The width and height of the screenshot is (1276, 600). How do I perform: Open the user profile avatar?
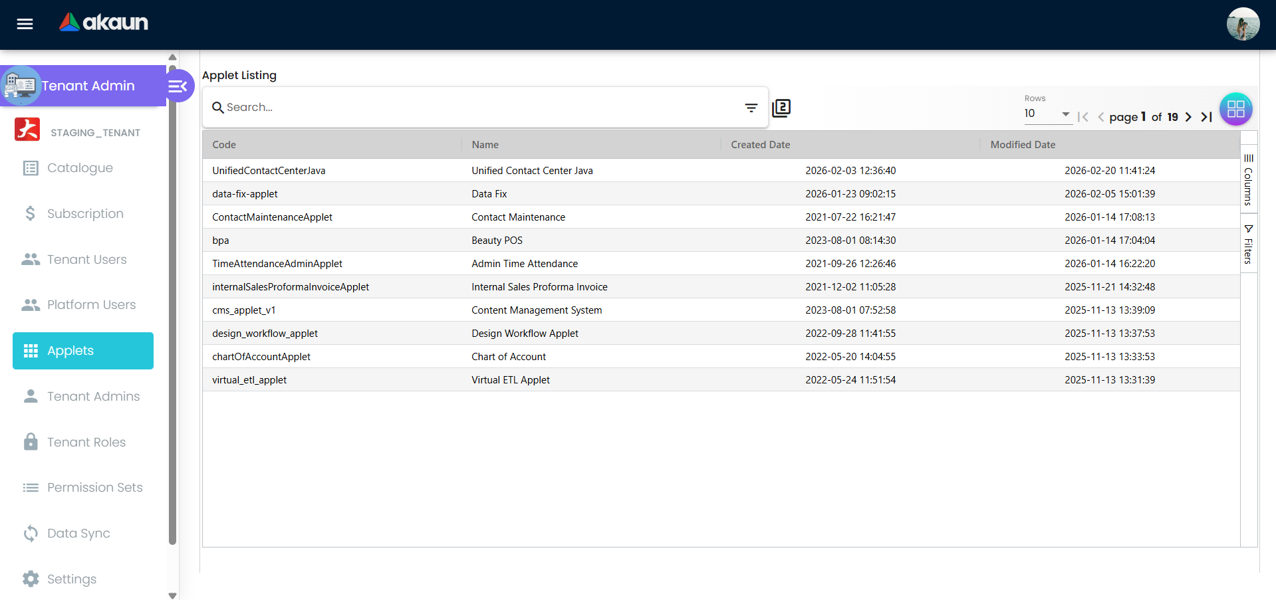click(1243, 24)
